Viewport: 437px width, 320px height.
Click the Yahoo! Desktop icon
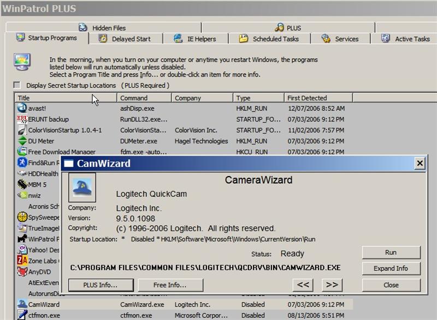(x=22, y=250)
